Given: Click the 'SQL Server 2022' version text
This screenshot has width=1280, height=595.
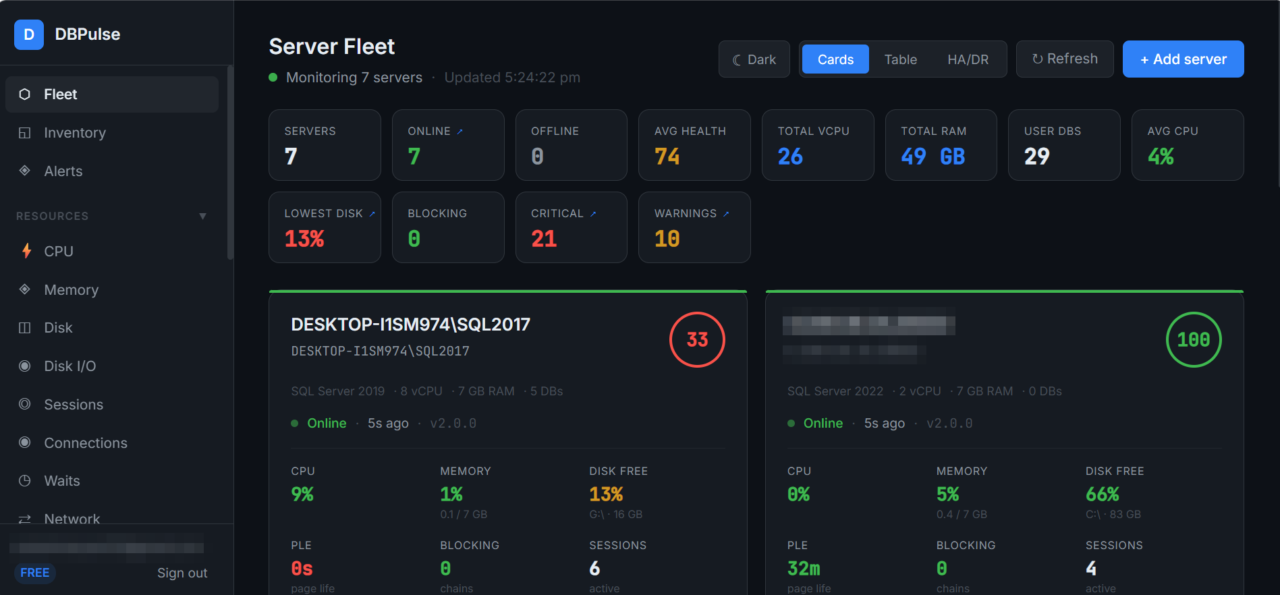Looking at the screenshot, I should [835, 391].
